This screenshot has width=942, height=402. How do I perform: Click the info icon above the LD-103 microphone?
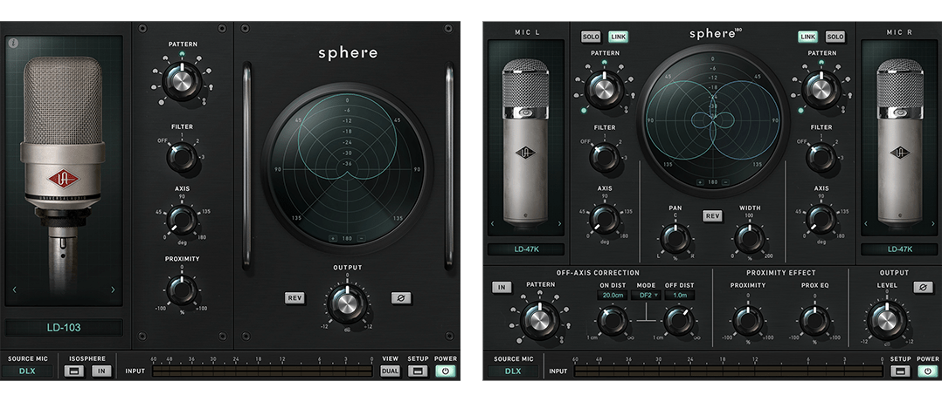pyautogui.click(x=13, y=43)
